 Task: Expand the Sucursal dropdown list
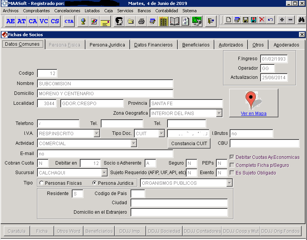point(104,173)
